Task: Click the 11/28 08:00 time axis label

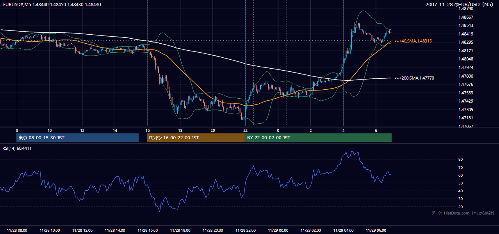Action: [17, 230]
